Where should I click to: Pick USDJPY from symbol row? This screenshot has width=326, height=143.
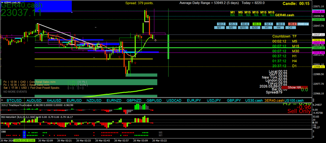pyautogui.click(x=214, y=100)
